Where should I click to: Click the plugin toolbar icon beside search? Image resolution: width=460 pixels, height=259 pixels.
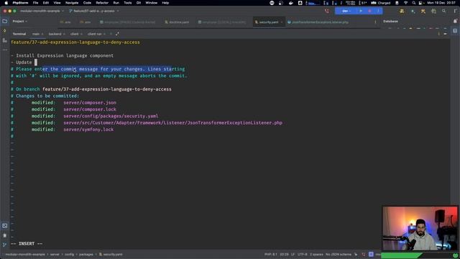click(x=433, y=11)
